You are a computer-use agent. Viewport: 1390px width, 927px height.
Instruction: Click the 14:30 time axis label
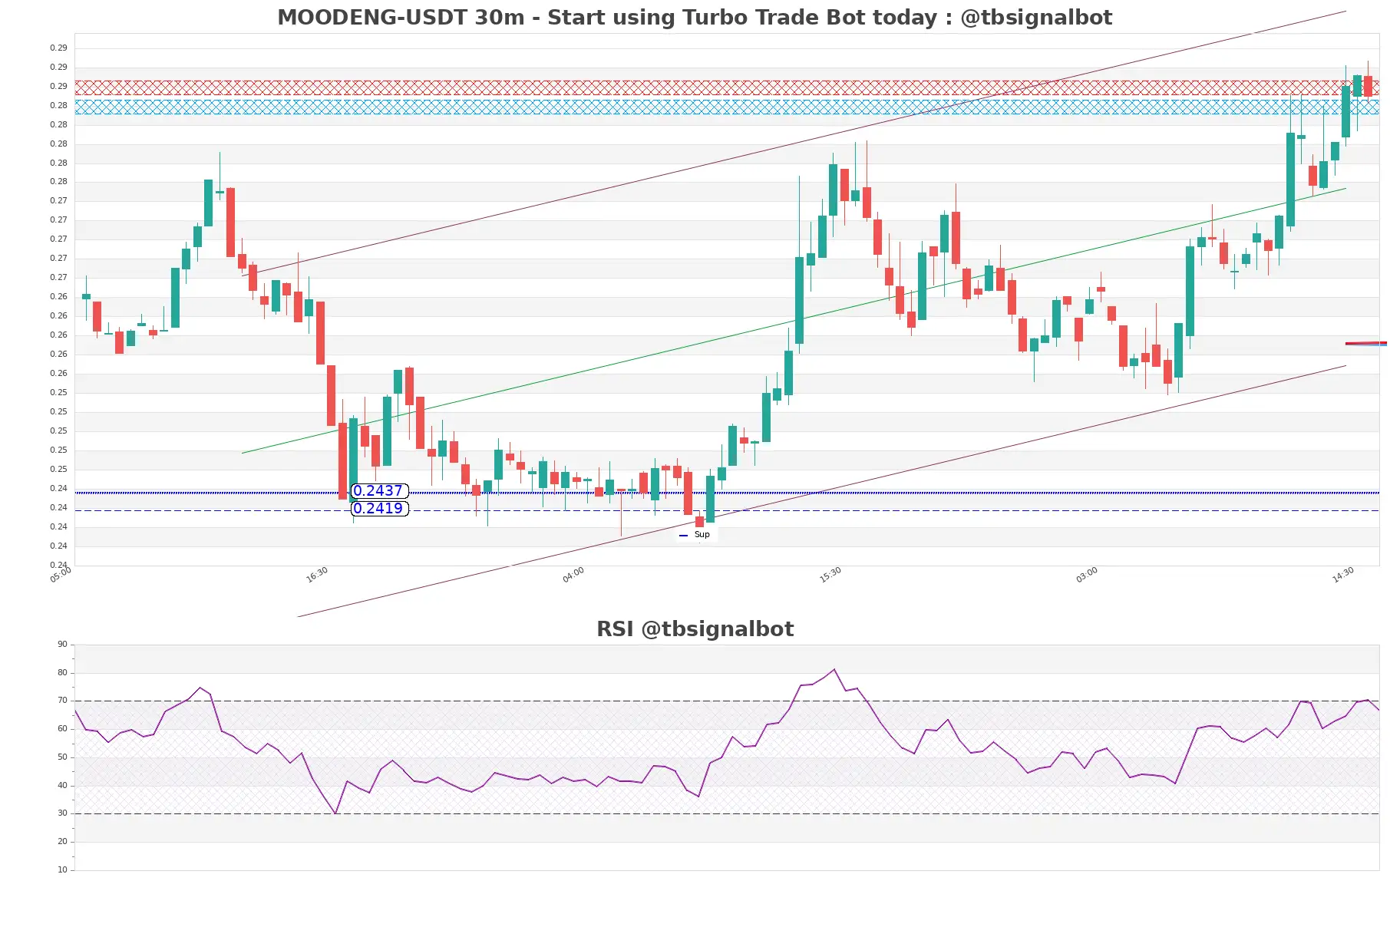[1343, 575]
